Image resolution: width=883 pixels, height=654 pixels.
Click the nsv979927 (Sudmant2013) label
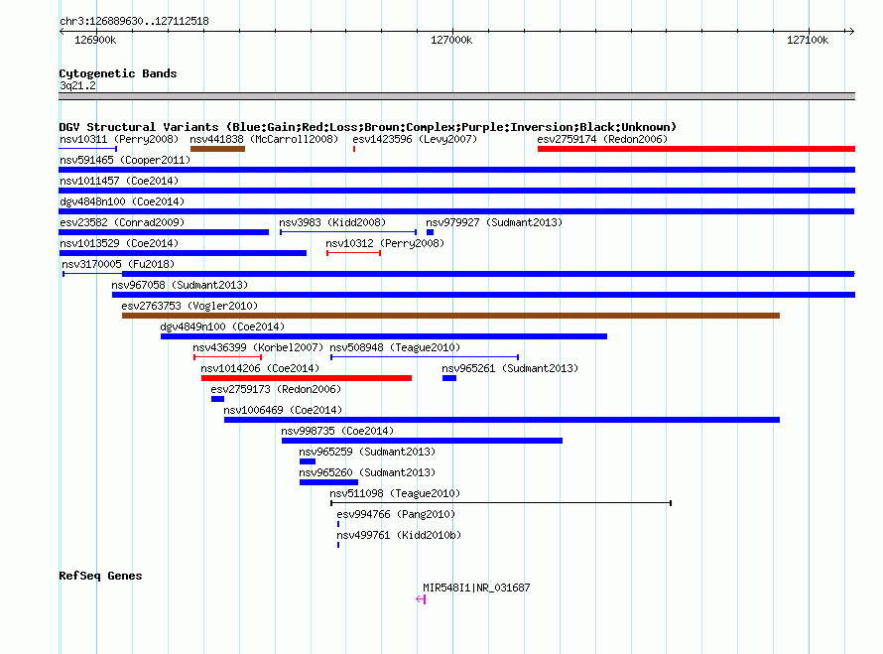coord(494,222)
